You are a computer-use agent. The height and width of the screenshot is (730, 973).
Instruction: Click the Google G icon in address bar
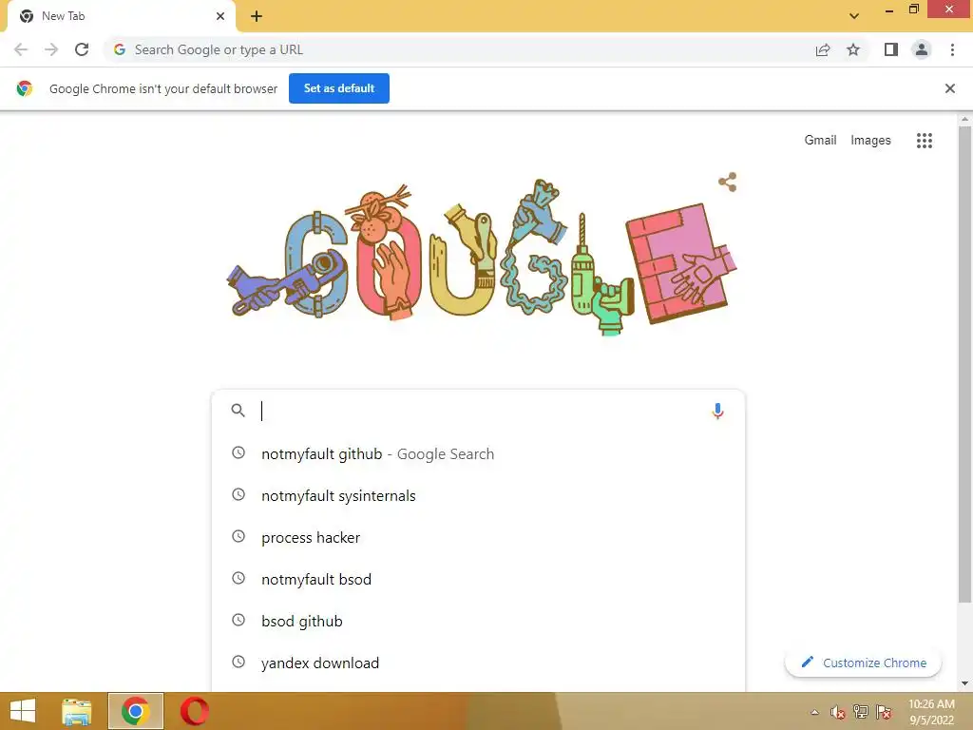pyautogui.click(x=120, y=49)
